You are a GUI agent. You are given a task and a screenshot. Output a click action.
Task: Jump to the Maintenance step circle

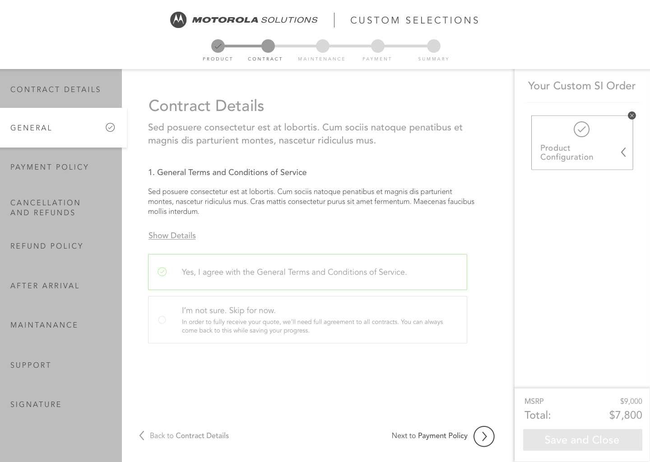click(323, 46)
